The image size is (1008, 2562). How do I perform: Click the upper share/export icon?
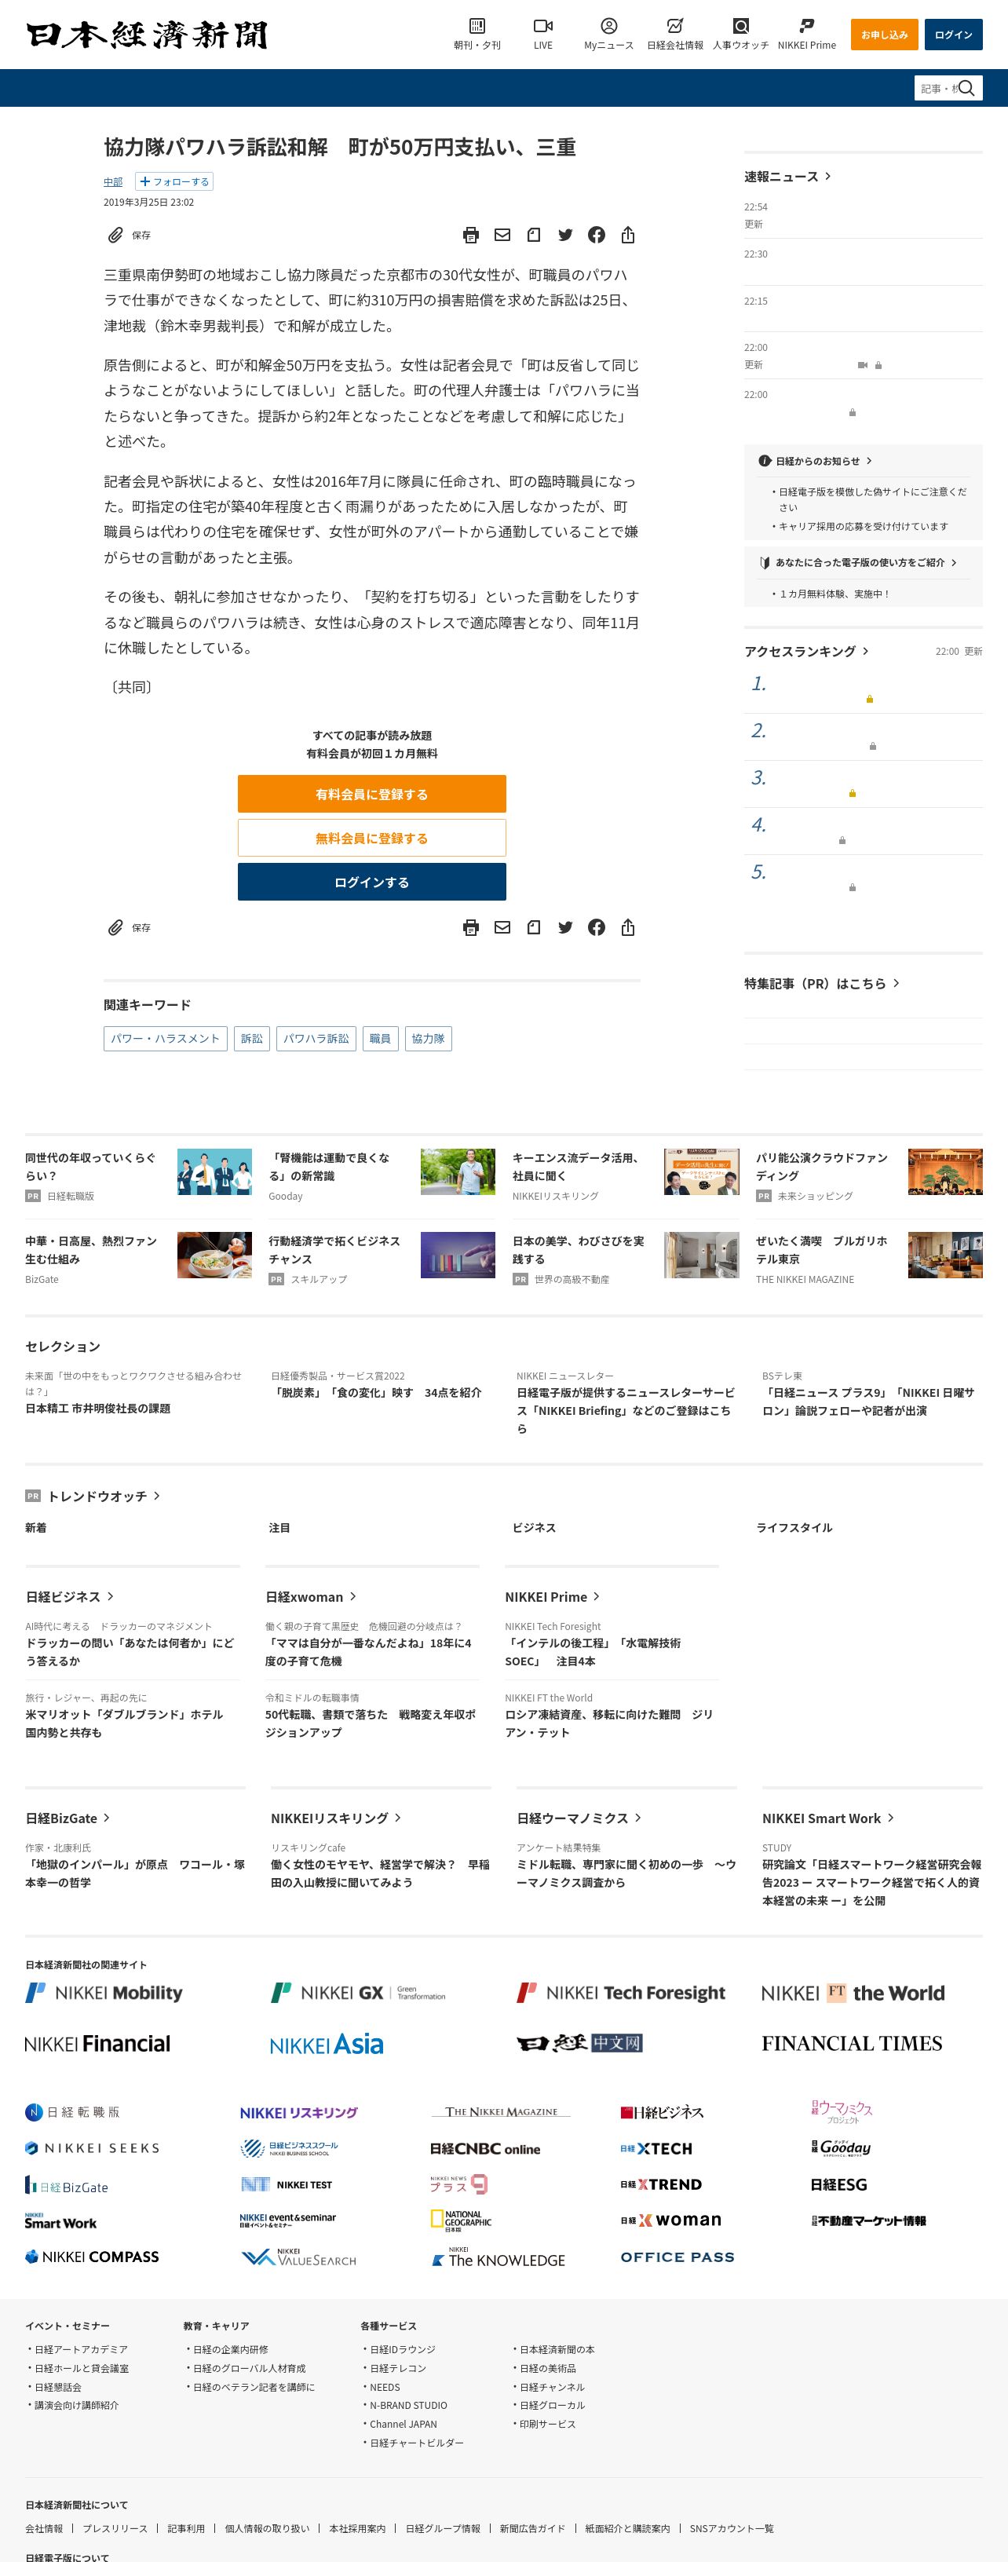[x=627, y=235]
